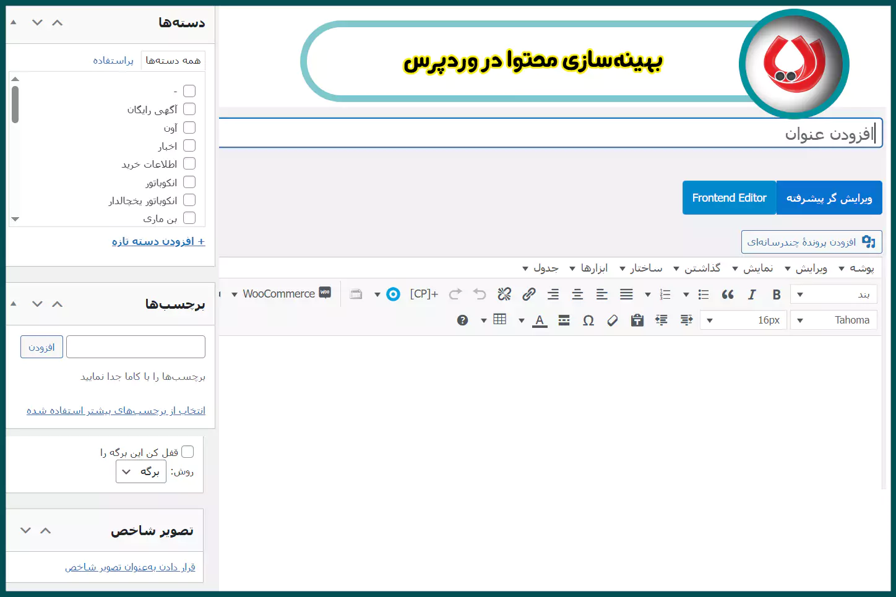This screenshot has height=597, width=896.
Task: Open the font family dropdown showing Tahoma
Action: click(x=834, y=320)
